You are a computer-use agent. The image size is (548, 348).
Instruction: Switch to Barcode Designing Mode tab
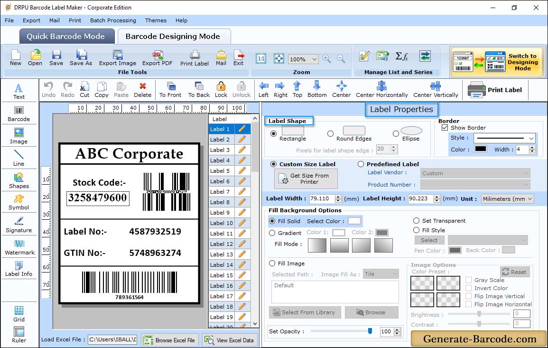click(x=174, y=37)
